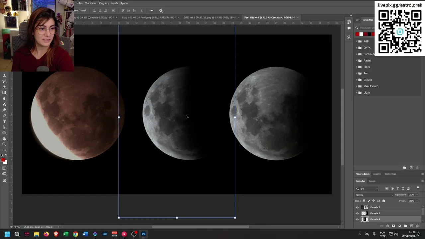Create a new layer in Layers panel
Image resolution: width=425 pixels, height=239 pixels.
(x=411, y=226)
